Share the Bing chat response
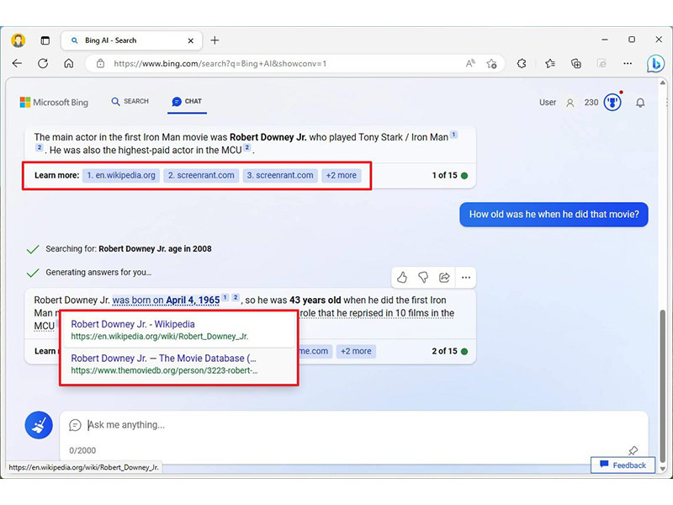The height and width of the screenshot is (505, 673). click(x=444, y=277)
